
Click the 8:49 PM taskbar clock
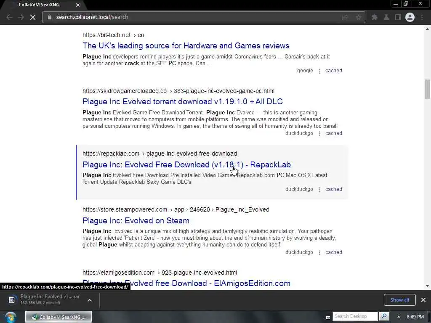coord(415,317)
